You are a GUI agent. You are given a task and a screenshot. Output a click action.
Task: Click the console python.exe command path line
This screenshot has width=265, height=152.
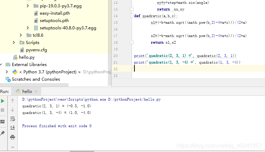click(91, 100)
